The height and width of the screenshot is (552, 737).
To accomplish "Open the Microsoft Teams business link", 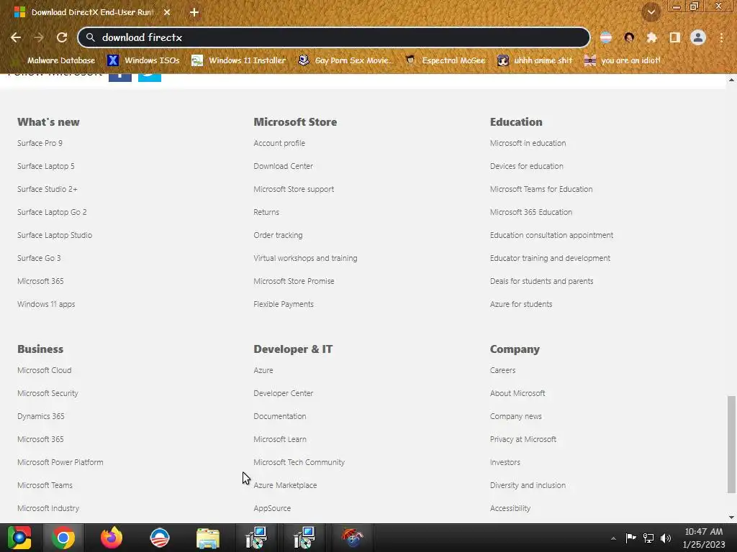I will click(x=45, y=485).
